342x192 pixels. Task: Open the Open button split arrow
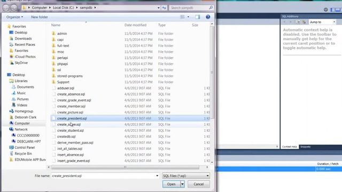[182, 184]
